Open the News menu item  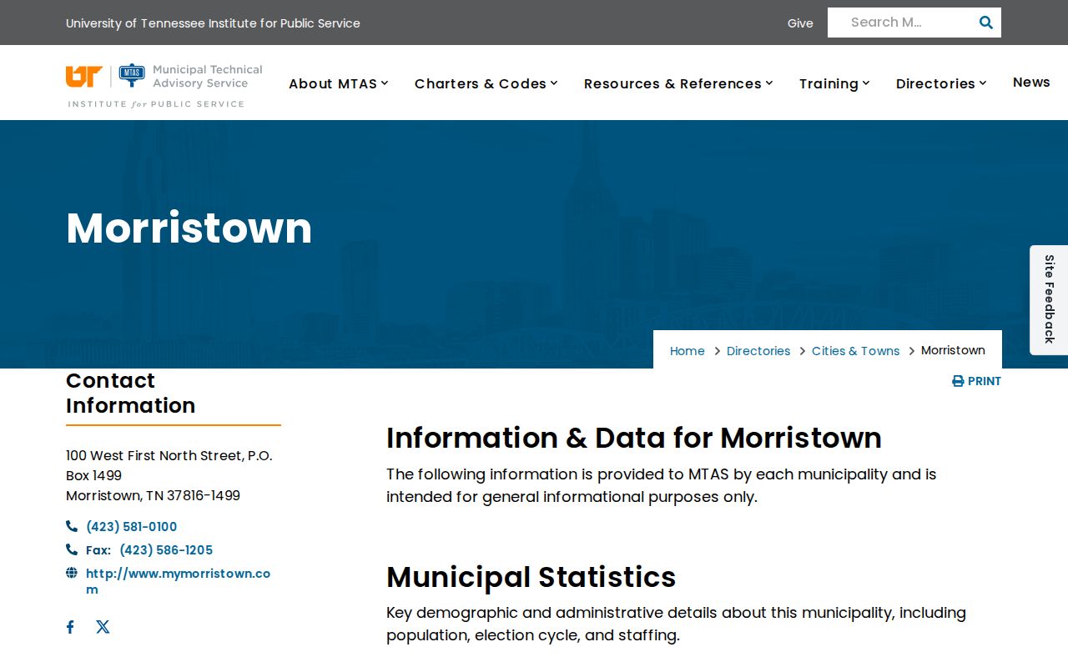(1031, 82)
